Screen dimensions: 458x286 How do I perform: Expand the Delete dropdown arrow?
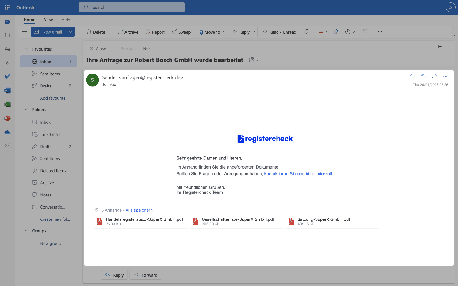[109, 32]
